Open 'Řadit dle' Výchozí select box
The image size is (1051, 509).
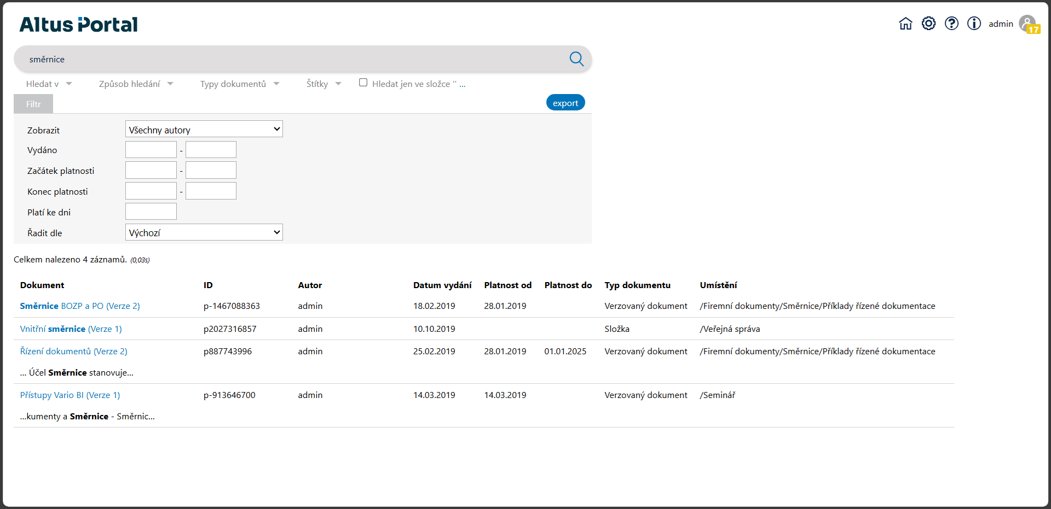click(204, 232)
